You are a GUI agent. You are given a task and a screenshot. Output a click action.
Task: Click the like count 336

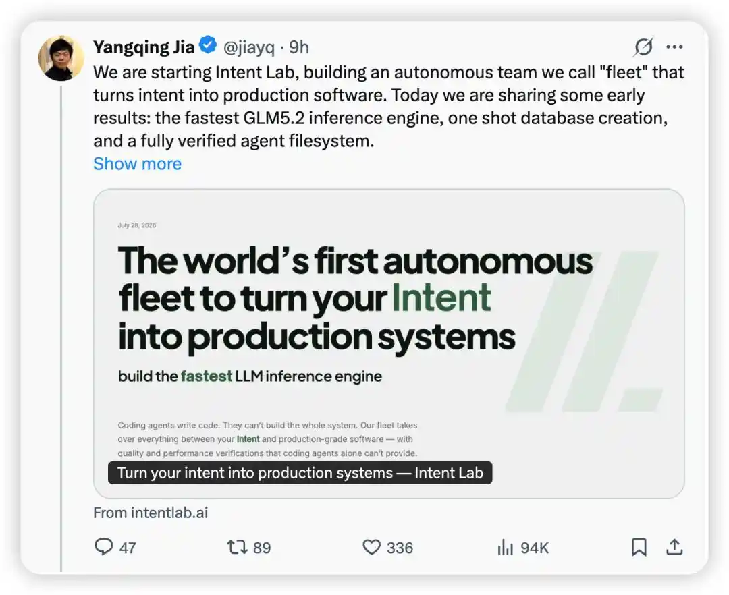pyautogui.click(x=400, y=548)
